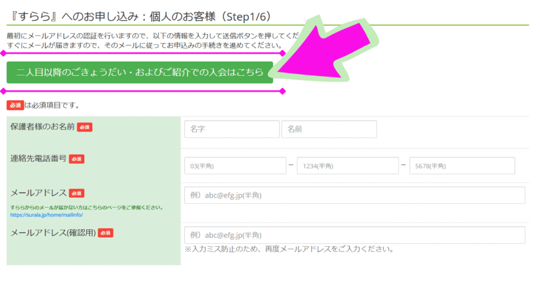Screen dimensions: 540x282
Task: Click the phone field with placeholder 1234(半角)
Action: click(348, 166)
